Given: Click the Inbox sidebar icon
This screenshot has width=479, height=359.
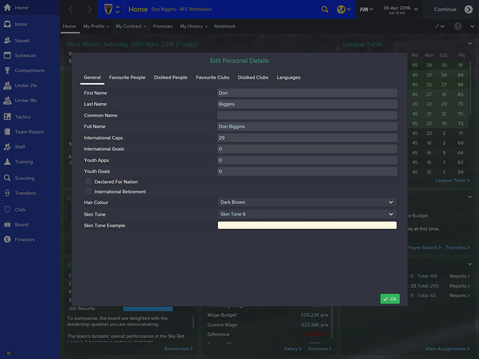Looking at the screenshot, I should point(7,25).
